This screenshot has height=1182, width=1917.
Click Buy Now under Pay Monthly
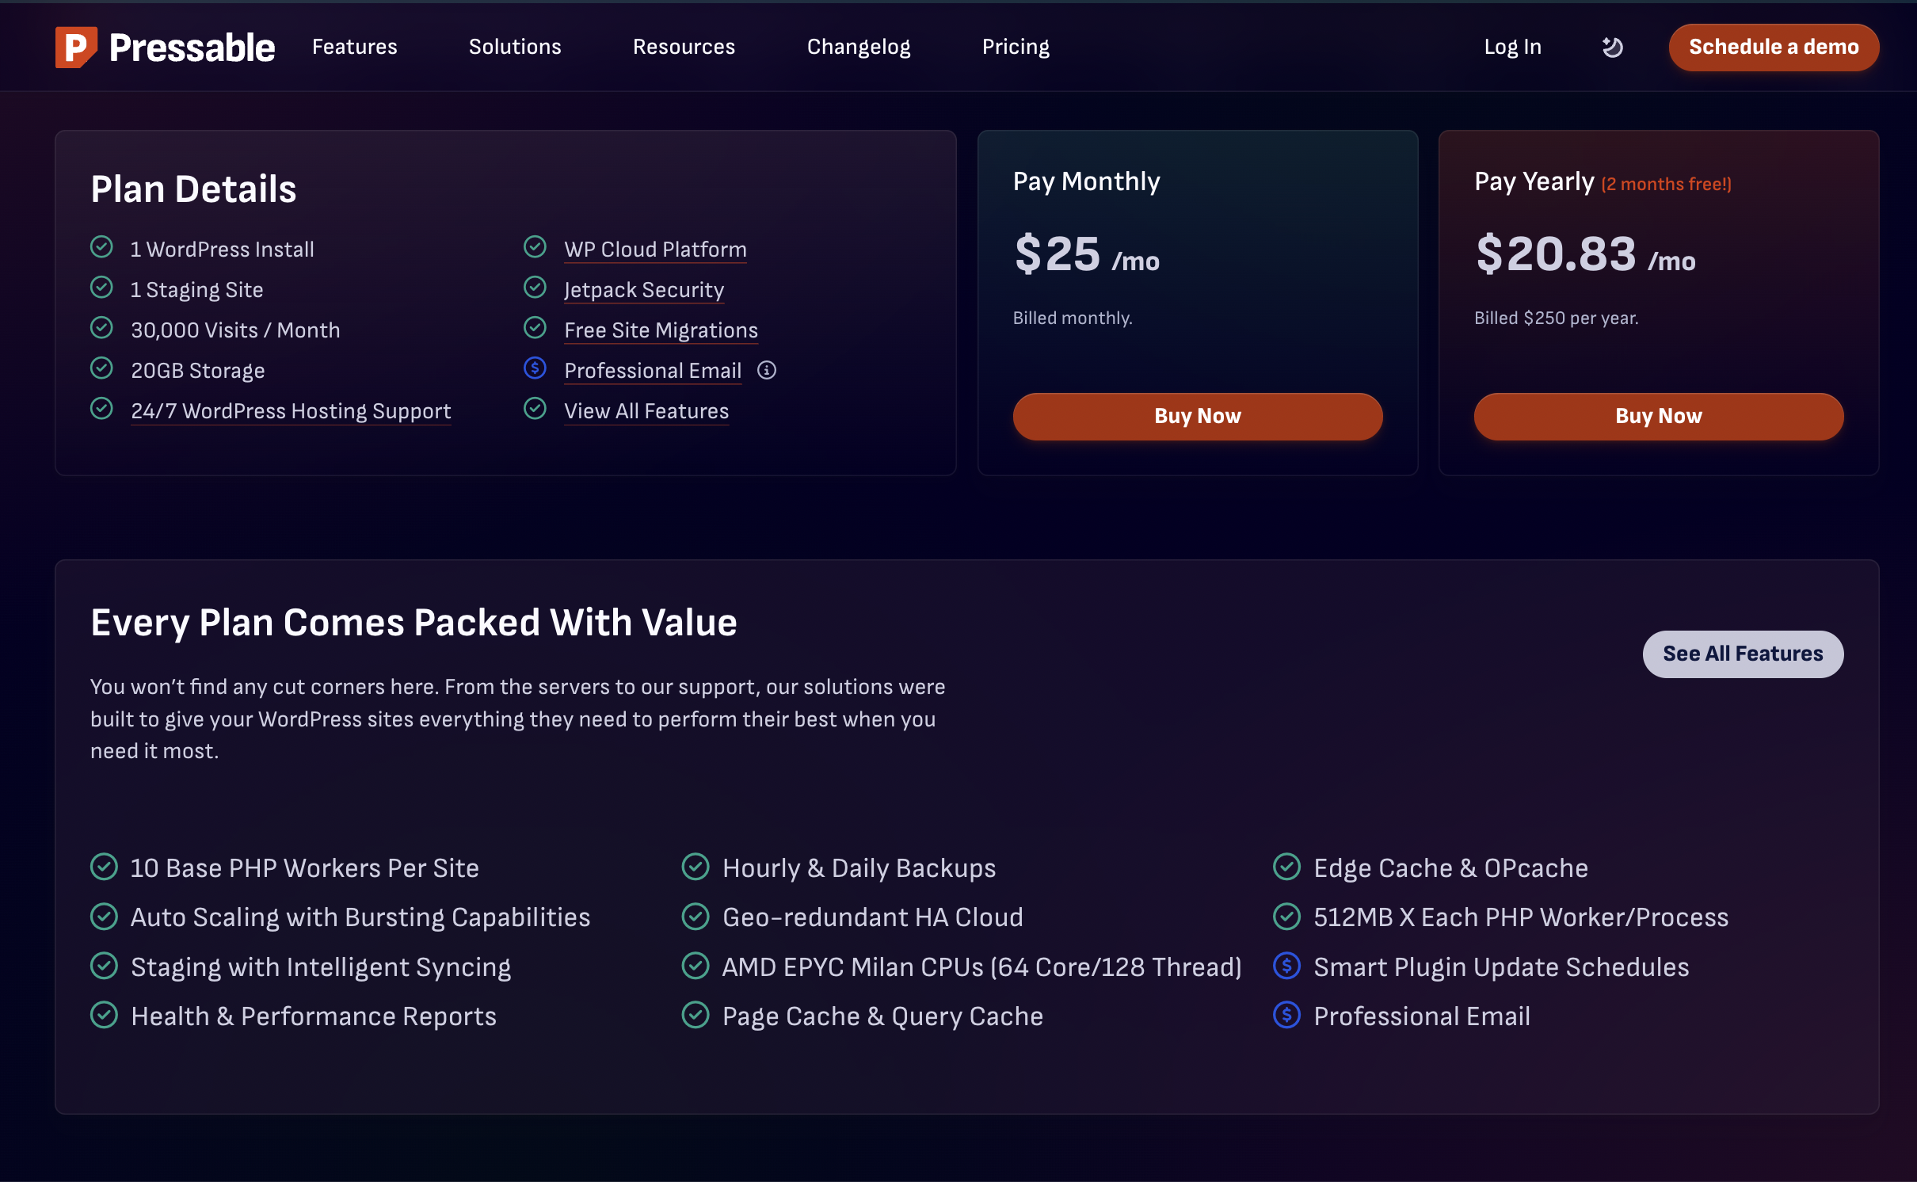pyautogui.click(x=1197, y=416)
